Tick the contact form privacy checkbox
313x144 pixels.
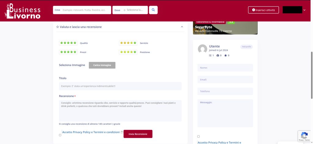(x=198, y=136)
